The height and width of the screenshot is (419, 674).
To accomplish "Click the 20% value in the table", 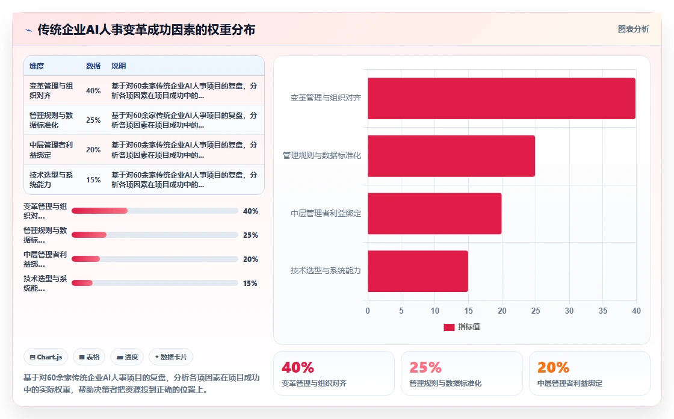I will pos(93,150).
